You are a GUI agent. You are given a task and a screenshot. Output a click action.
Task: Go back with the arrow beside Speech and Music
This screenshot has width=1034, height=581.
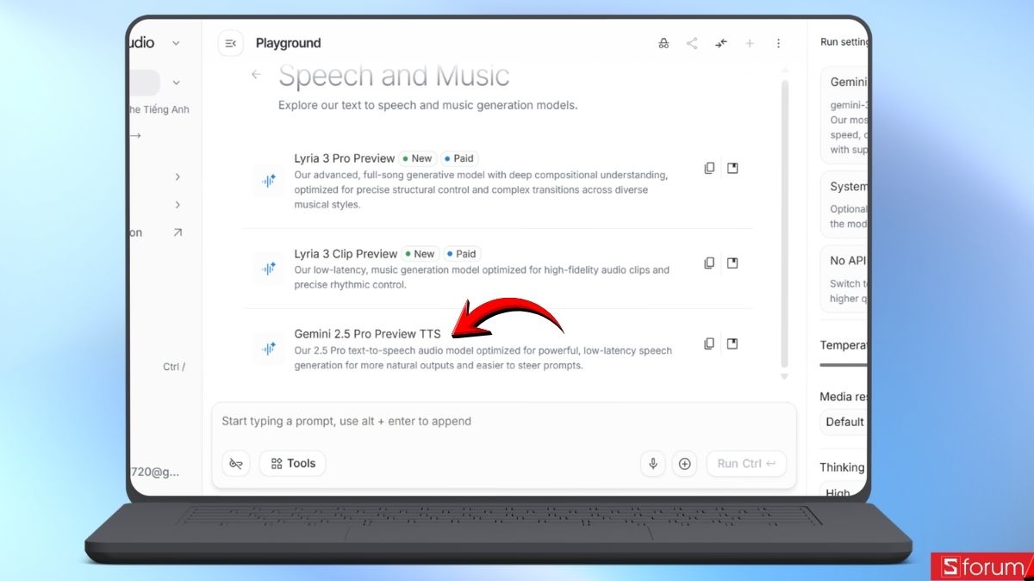point(256,75)
